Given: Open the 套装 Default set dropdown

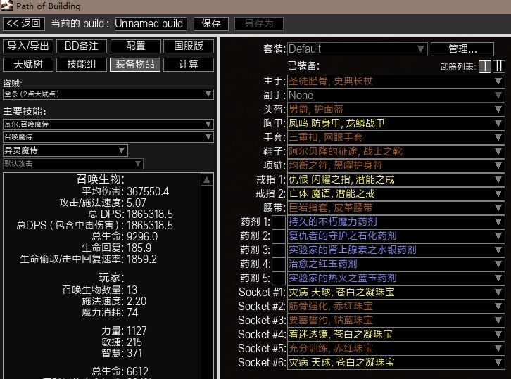Looking at the screenshot, I should point(358,49).
